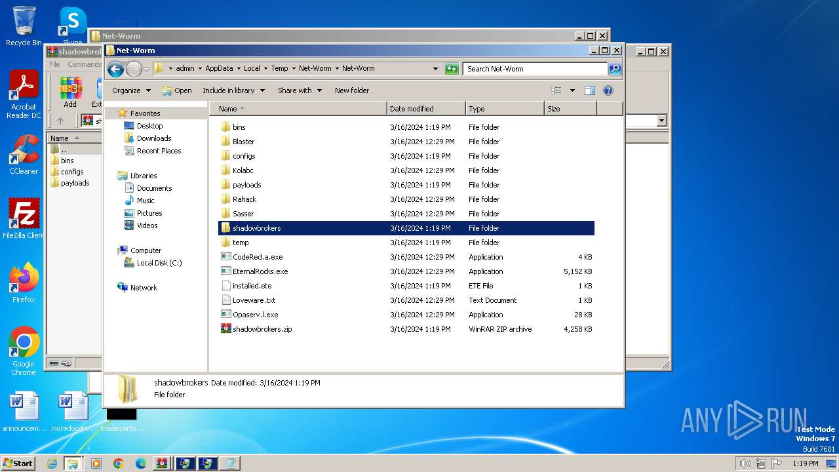This screenshot has width=839, height=472.
Task: Select the temp folder icon
Action: [x=225, y=243]
